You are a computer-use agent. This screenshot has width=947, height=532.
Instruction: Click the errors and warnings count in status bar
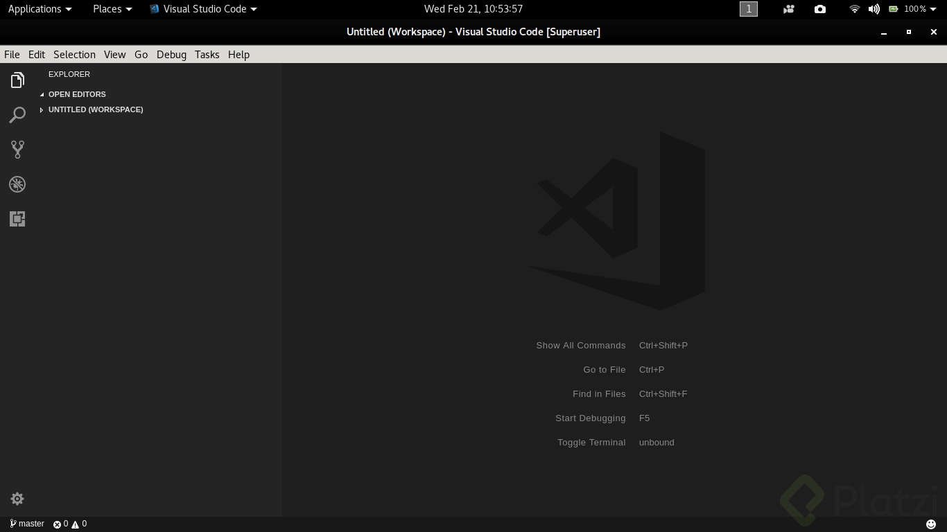point(70,524)
